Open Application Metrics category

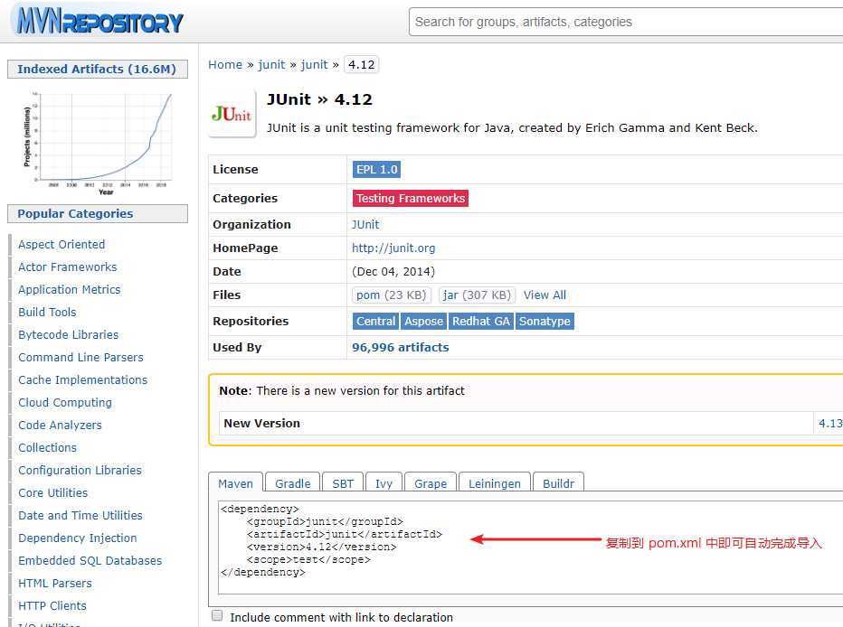(70, 289)
